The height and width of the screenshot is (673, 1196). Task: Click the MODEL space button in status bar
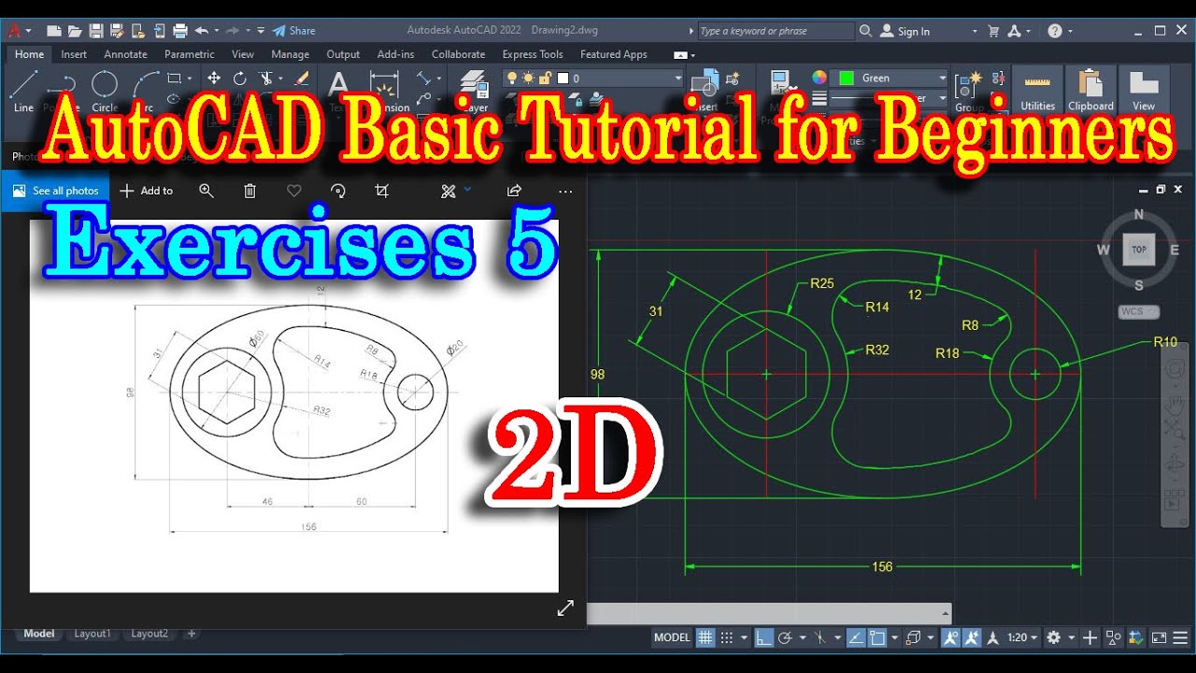[x=672, y=637]
